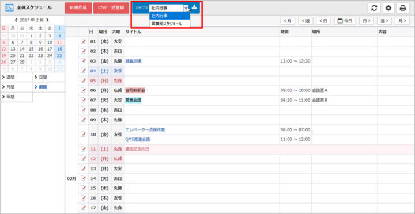Image resolution: width=415 pixels, height=214 pixels.
Task: Click the 内容 column header
Action: tap(383, 32)
